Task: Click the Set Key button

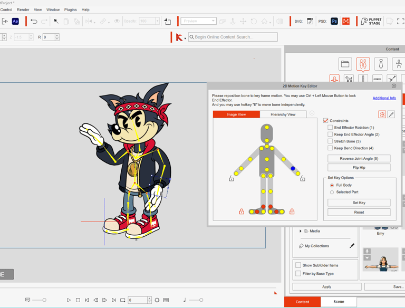Action: (x=359, y=203)
